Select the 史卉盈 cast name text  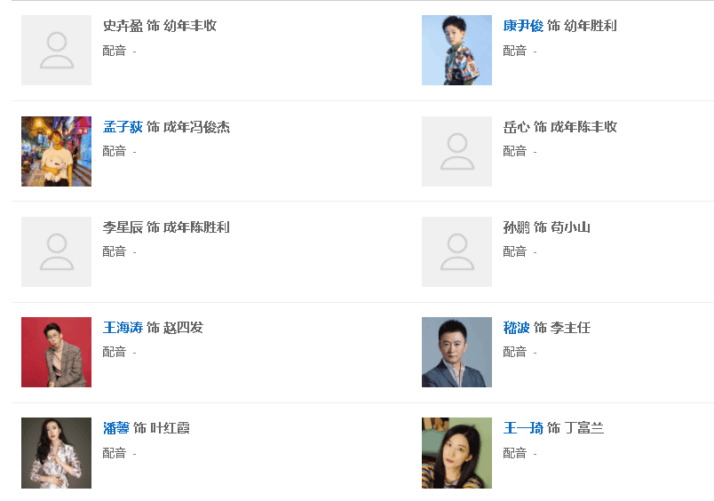pyautogui.click(x=123, y=26)
